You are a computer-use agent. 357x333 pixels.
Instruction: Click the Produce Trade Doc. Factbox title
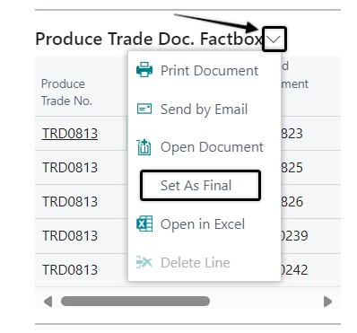149,39
